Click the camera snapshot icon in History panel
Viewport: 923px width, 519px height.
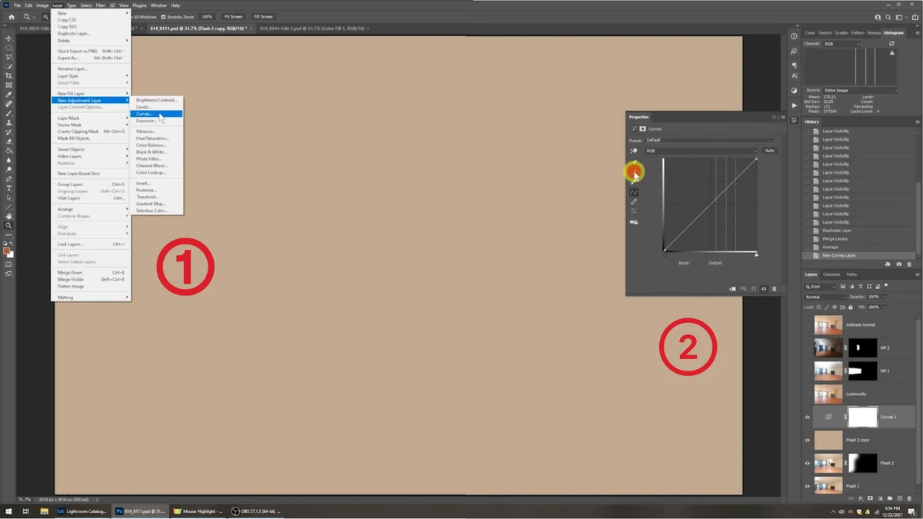[898, 264]
